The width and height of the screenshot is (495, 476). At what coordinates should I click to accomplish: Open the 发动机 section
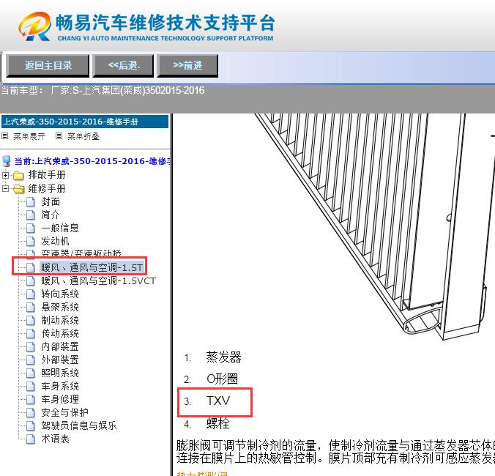coord(55,241)
